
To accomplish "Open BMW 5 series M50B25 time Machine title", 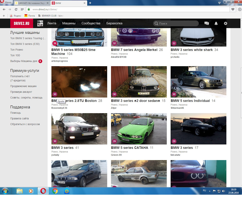I will 73,52.
